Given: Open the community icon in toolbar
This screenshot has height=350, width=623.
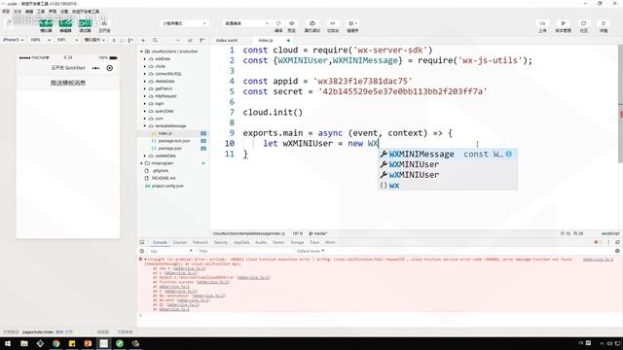Looking at the screenshot, I should [x=583, y=23].
